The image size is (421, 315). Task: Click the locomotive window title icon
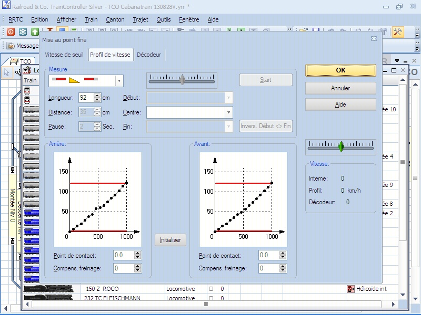[26, 70]
